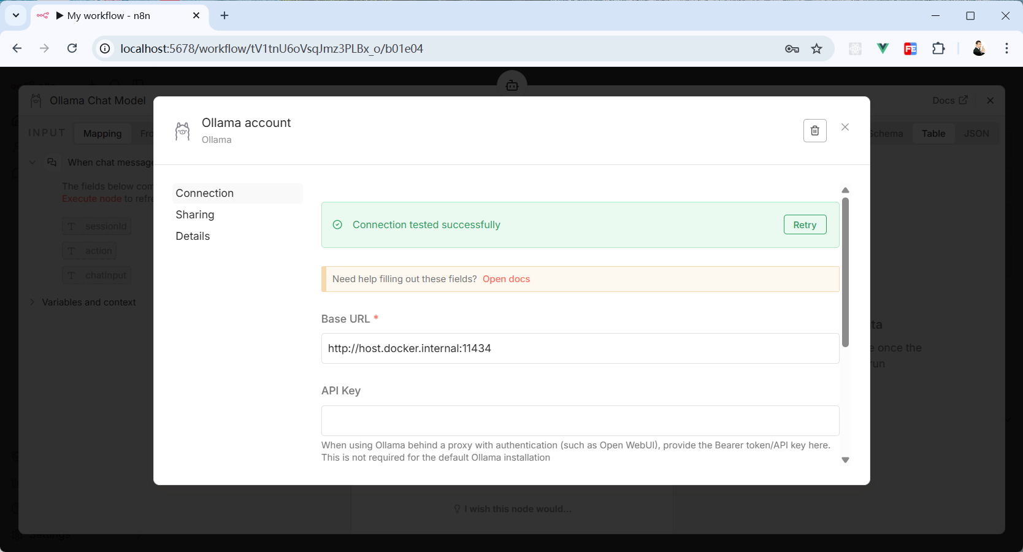Select the Connection tab in sidebar
1023x552 pixels.
pyautogui.click(x=205, y=193)
